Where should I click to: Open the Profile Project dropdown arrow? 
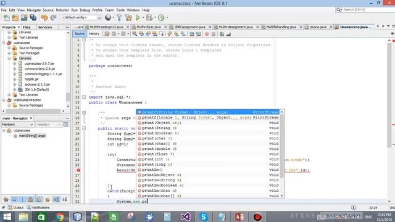167,18
